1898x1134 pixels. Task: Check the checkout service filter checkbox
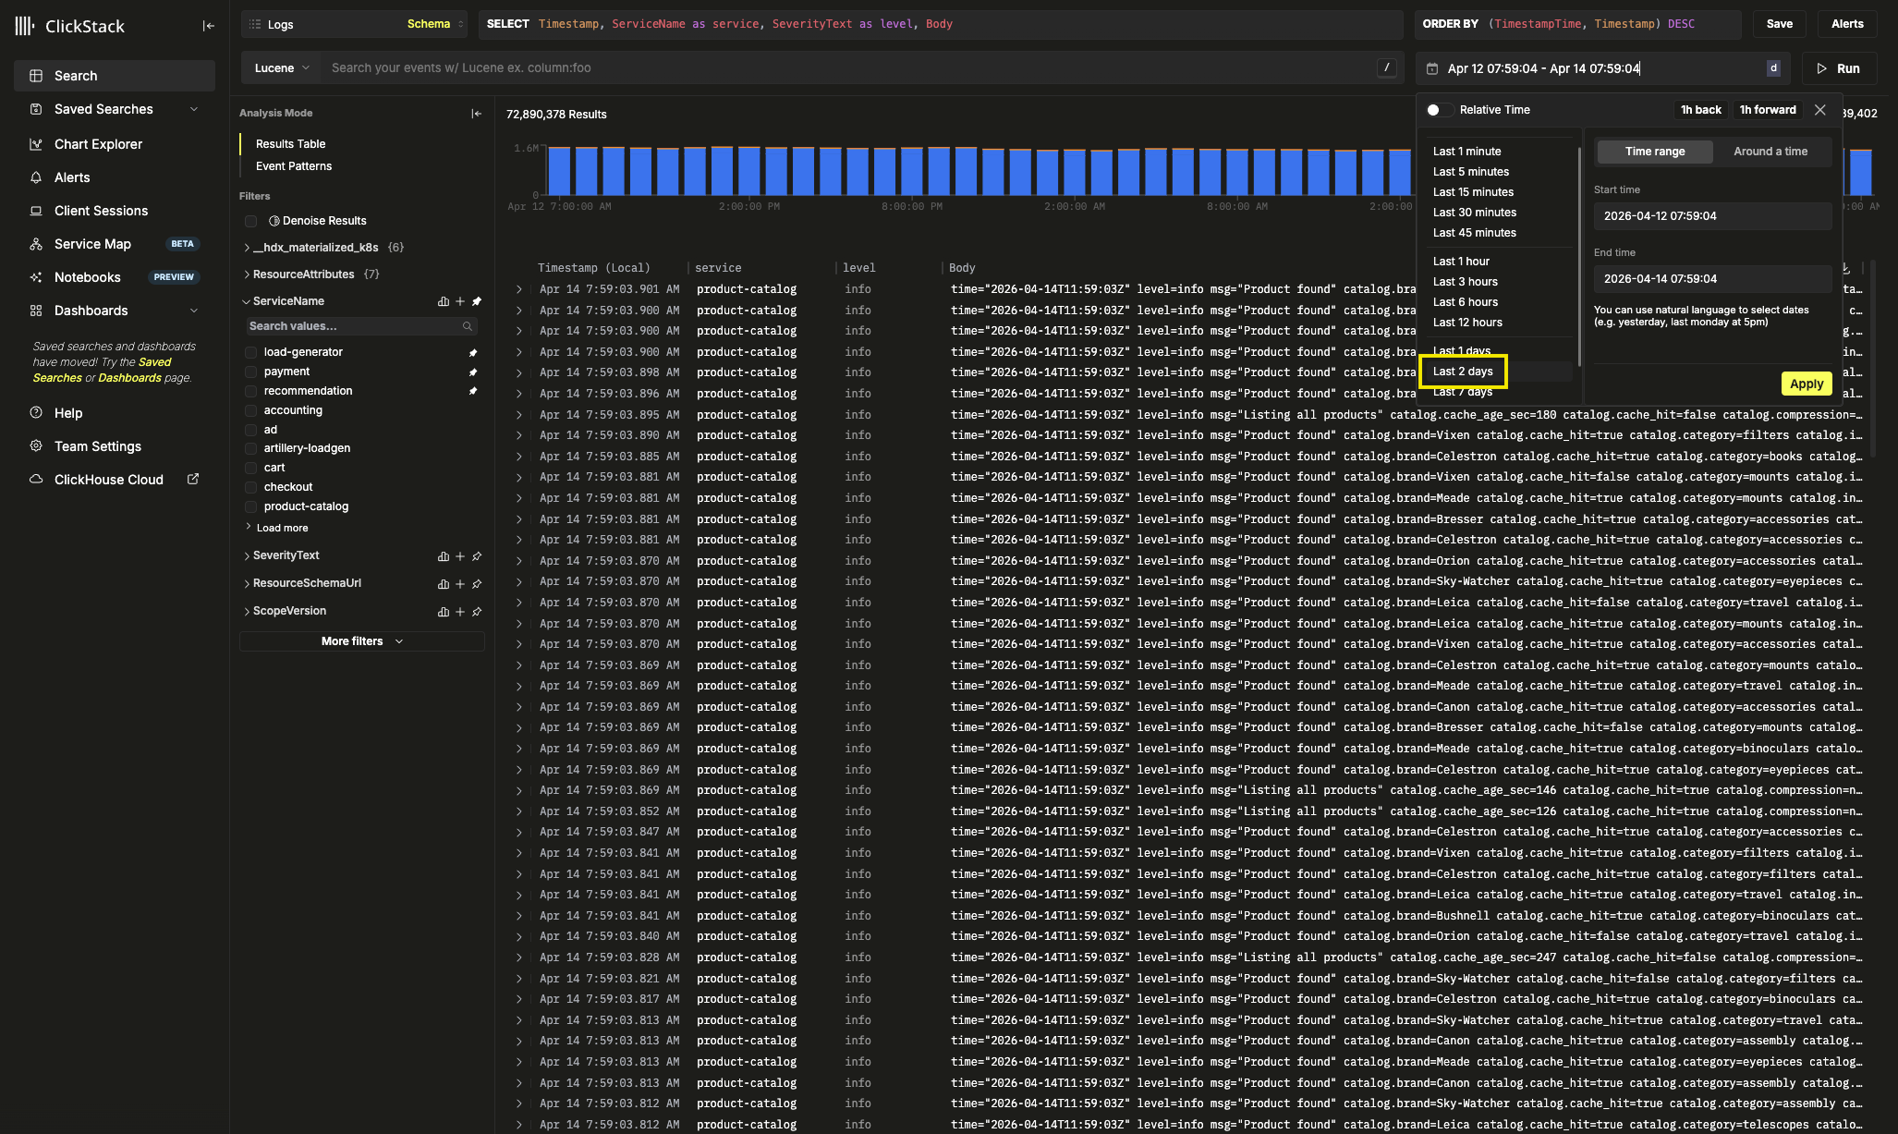[250, 487]
